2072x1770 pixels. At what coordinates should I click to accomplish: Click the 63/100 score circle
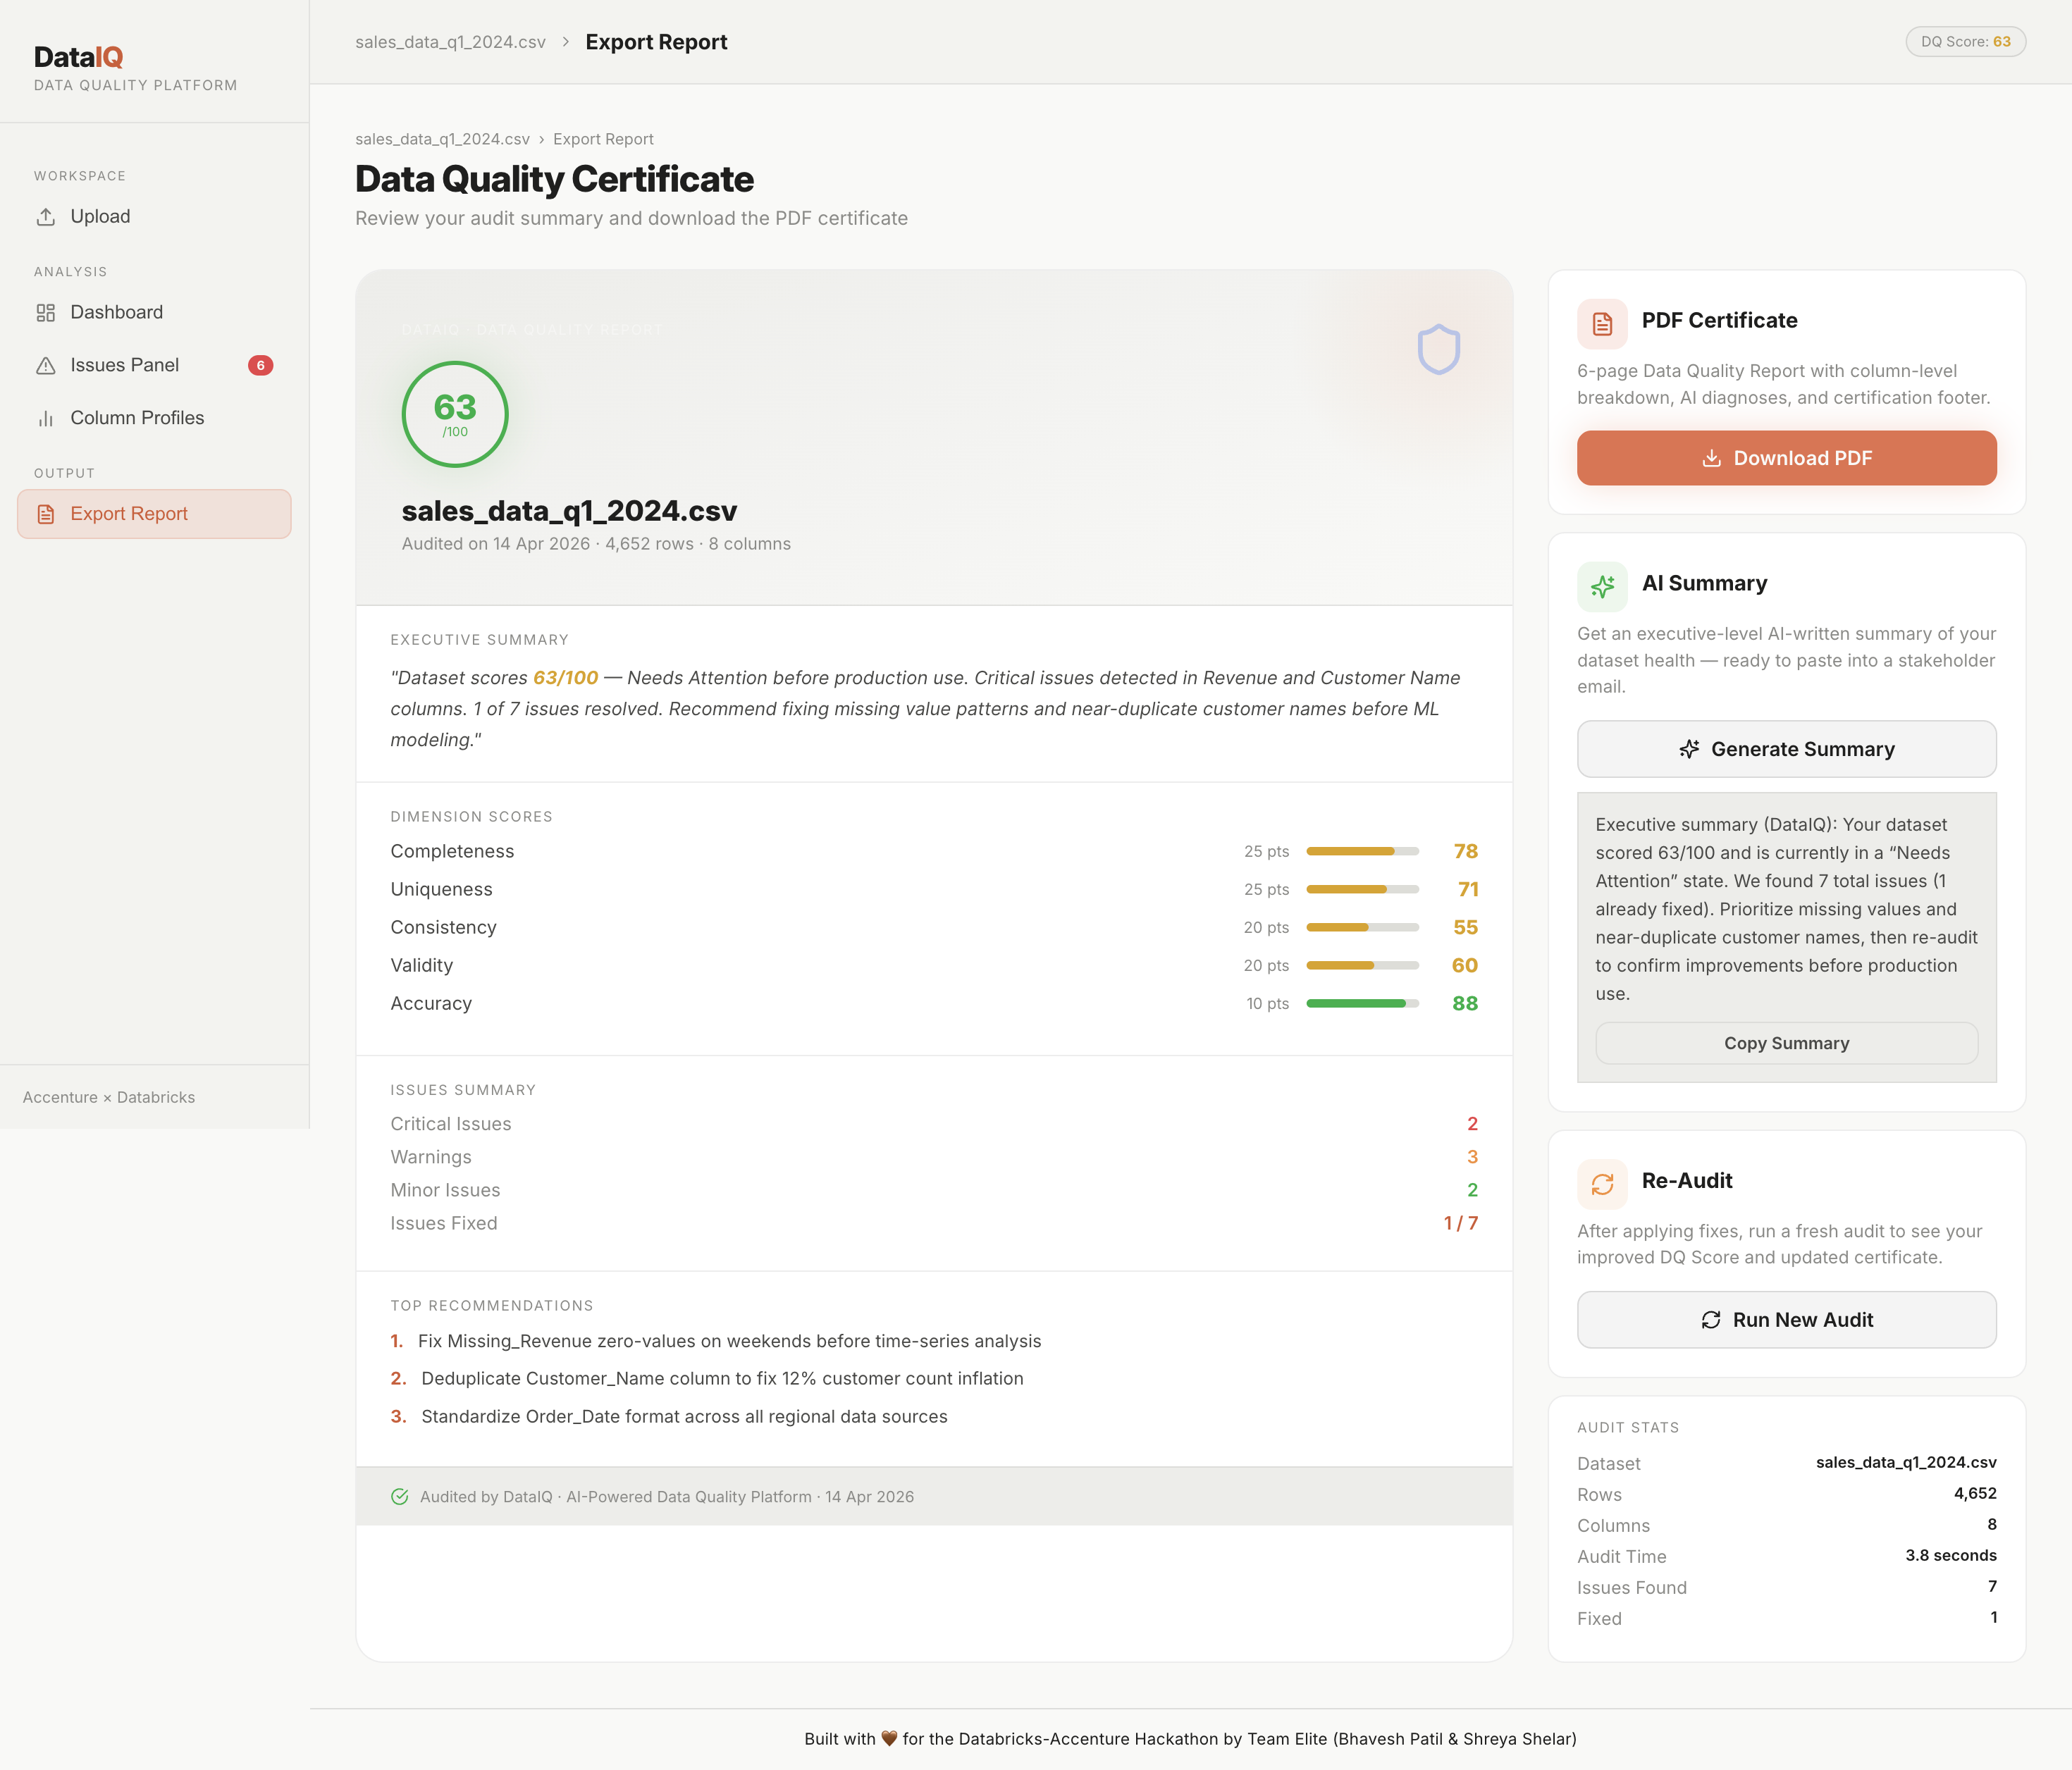point(455,414)
